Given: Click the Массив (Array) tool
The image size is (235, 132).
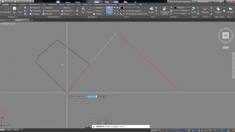Looking at the screenshot, I should coord(65,14).
